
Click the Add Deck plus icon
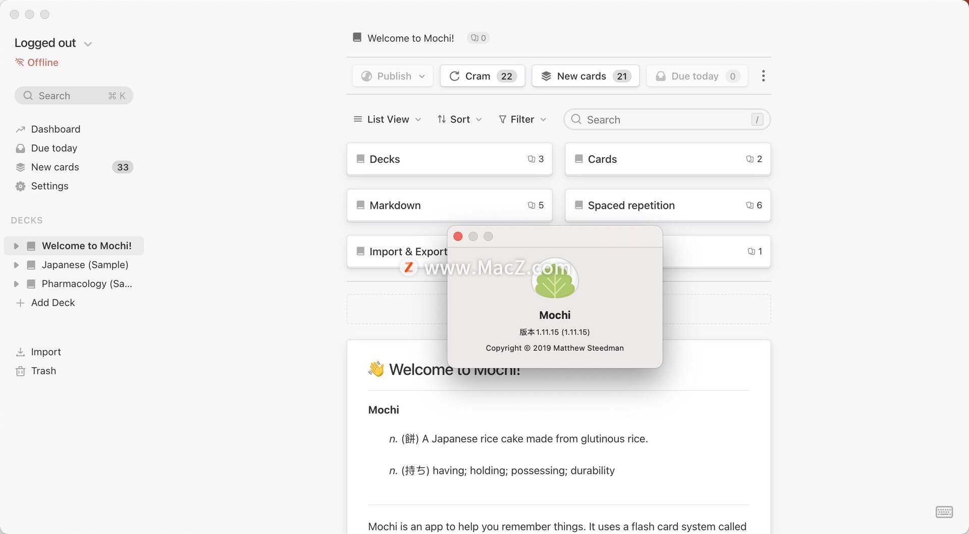point(20,303)
